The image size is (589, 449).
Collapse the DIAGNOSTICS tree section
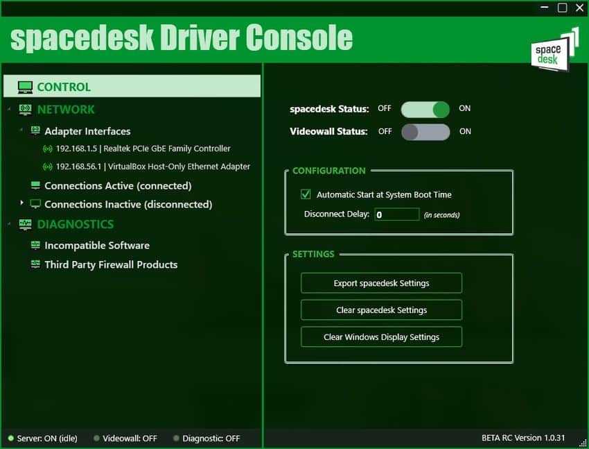pyautogui.click(x=9, y=225)
